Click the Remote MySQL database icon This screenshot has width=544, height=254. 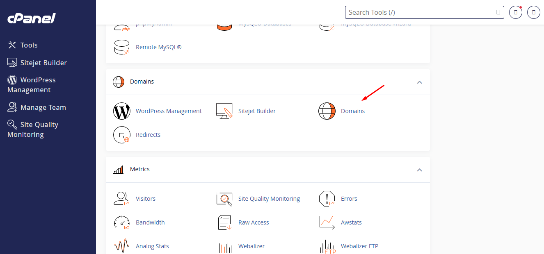click(122, 47)
